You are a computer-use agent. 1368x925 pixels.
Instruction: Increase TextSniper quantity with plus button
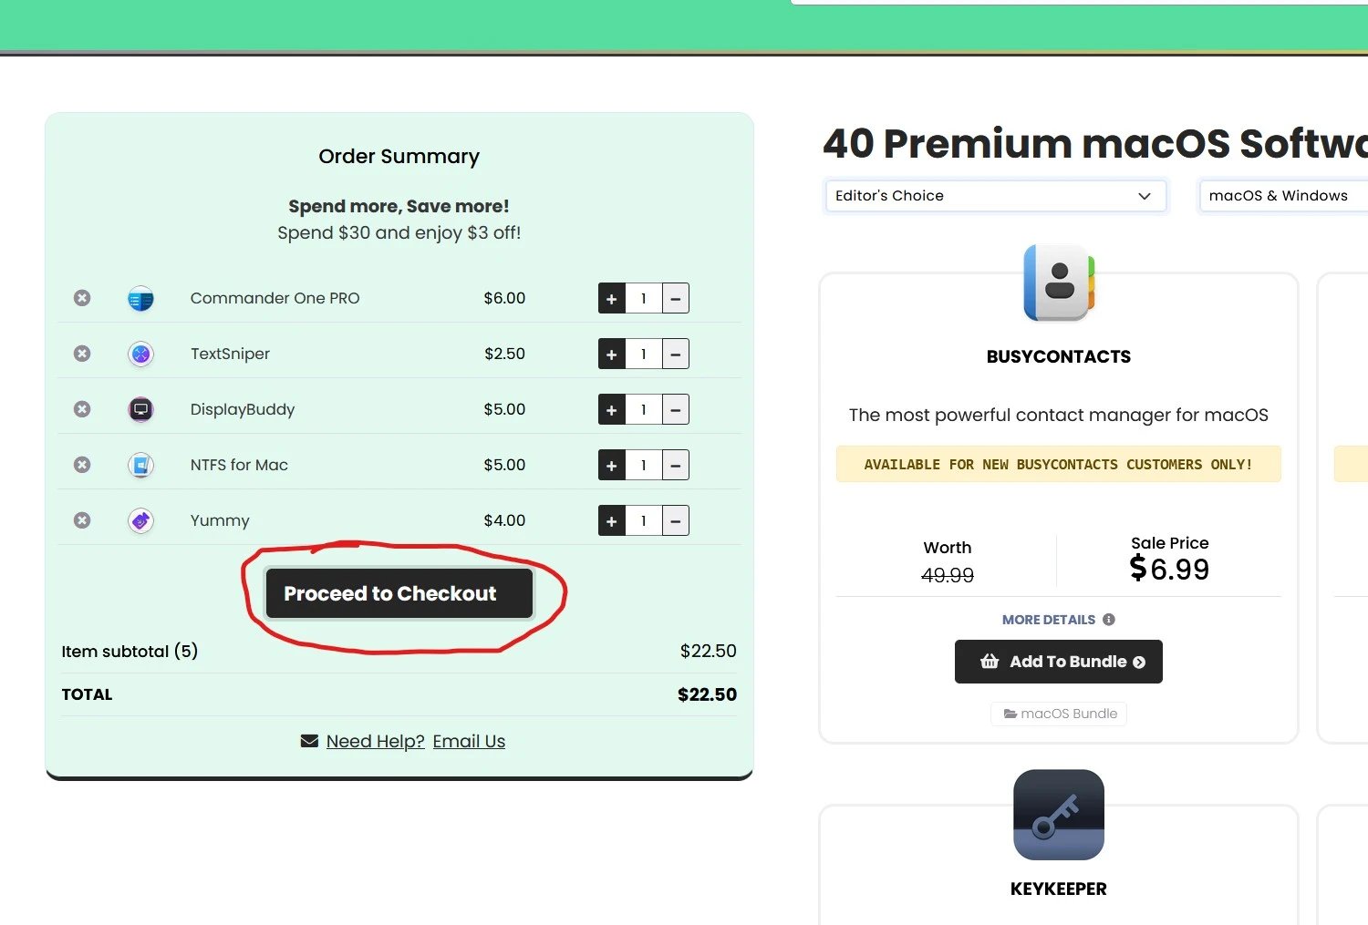pos(612,354)
